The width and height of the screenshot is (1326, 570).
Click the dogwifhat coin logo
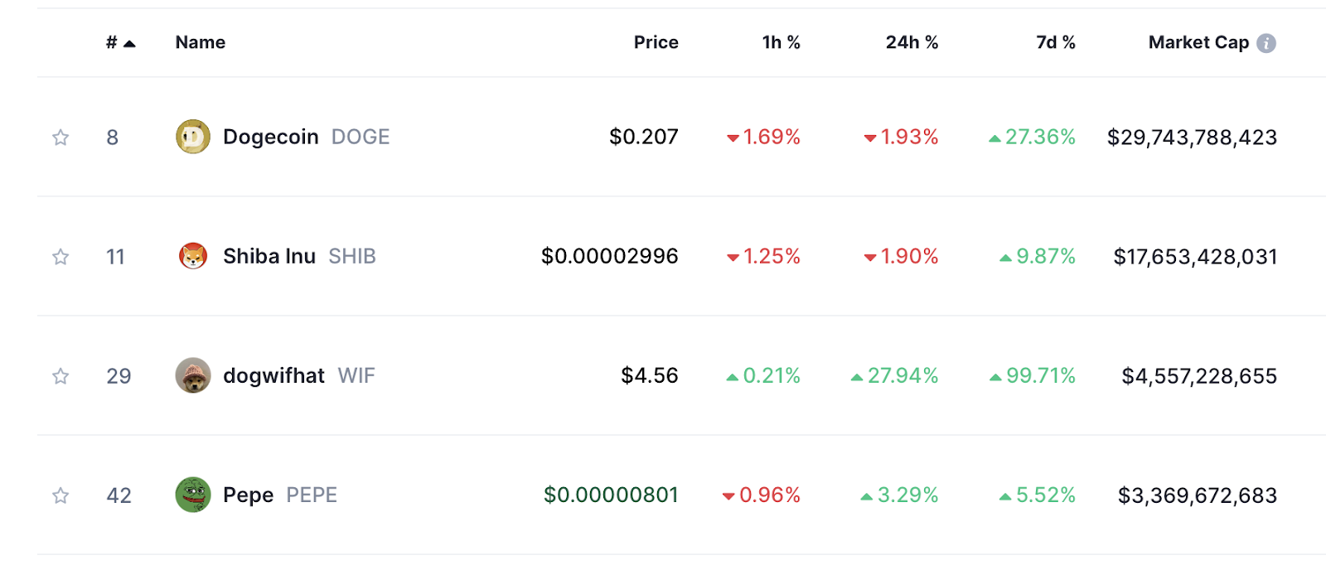[193, 375]
